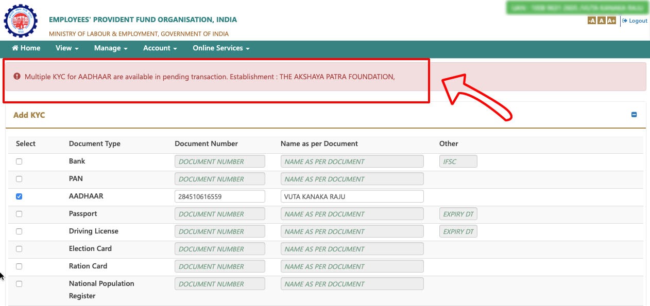This screenshot has width=650, height=306.
Task: Reset font size with A button
Action: tap(602, 21)
